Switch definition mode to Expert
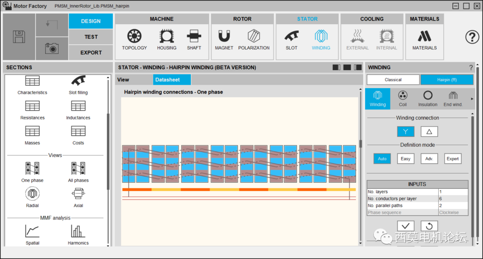This screenshot has height=259, width=483. [453, 159]
